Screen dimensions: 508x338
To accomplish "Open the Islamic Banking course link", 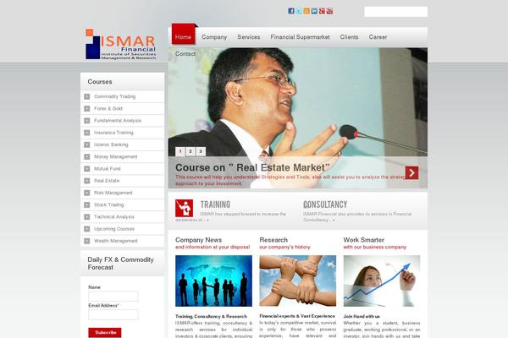I will coord(111,144).
